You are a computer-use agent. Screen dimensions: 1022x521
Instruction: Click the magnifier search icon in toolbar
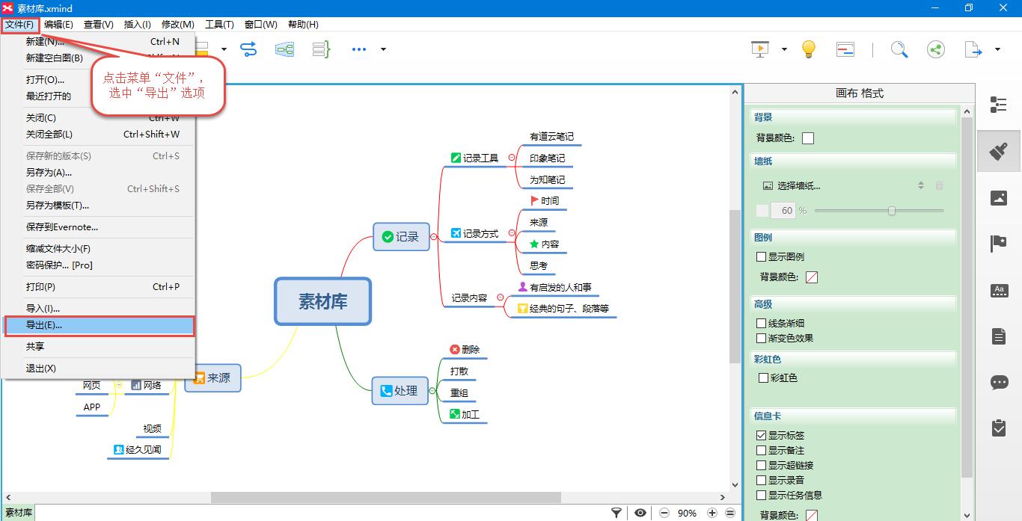tap(899, 49)
